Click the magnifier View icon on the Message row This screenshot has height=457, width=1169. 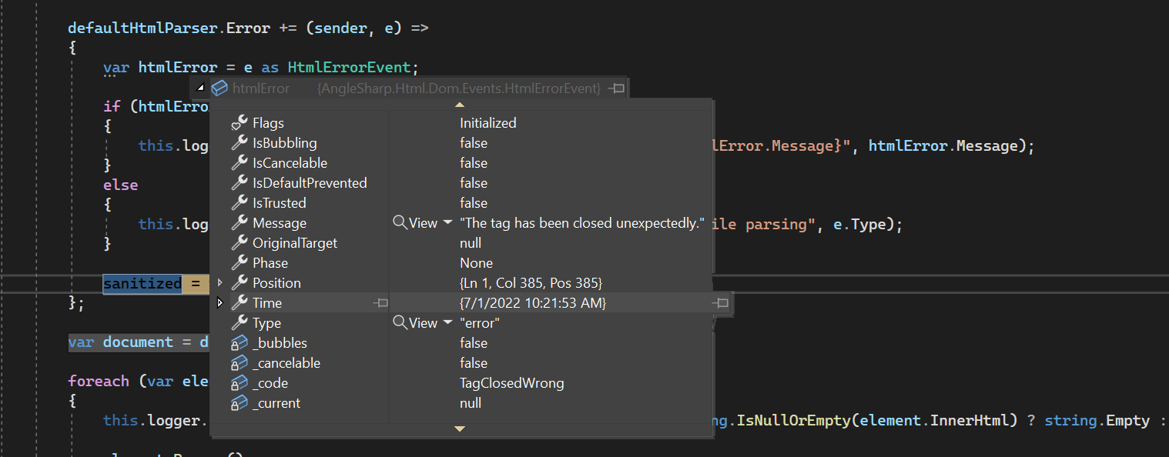tap(401, 222)
